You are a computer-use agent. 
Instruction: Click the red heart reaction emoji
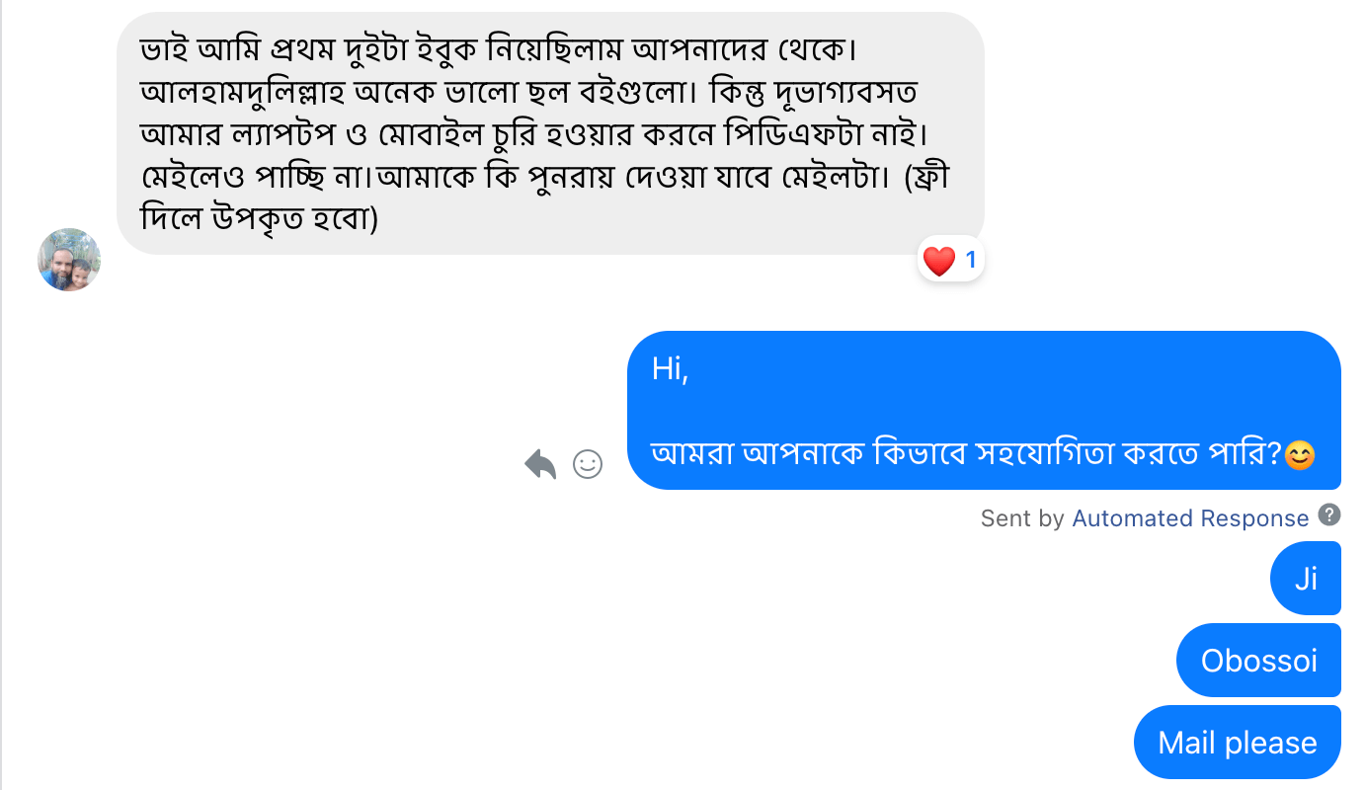(938, 261)
